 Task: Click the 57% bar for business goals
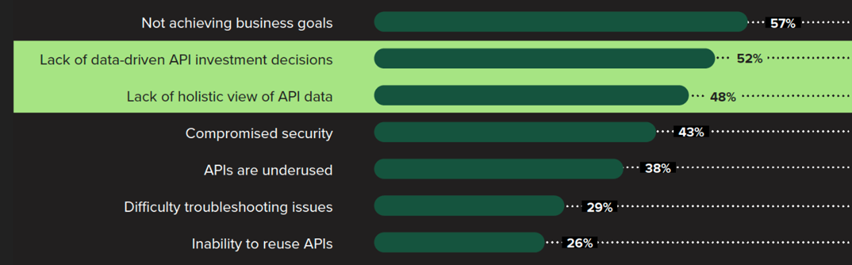tap(561, 22)
